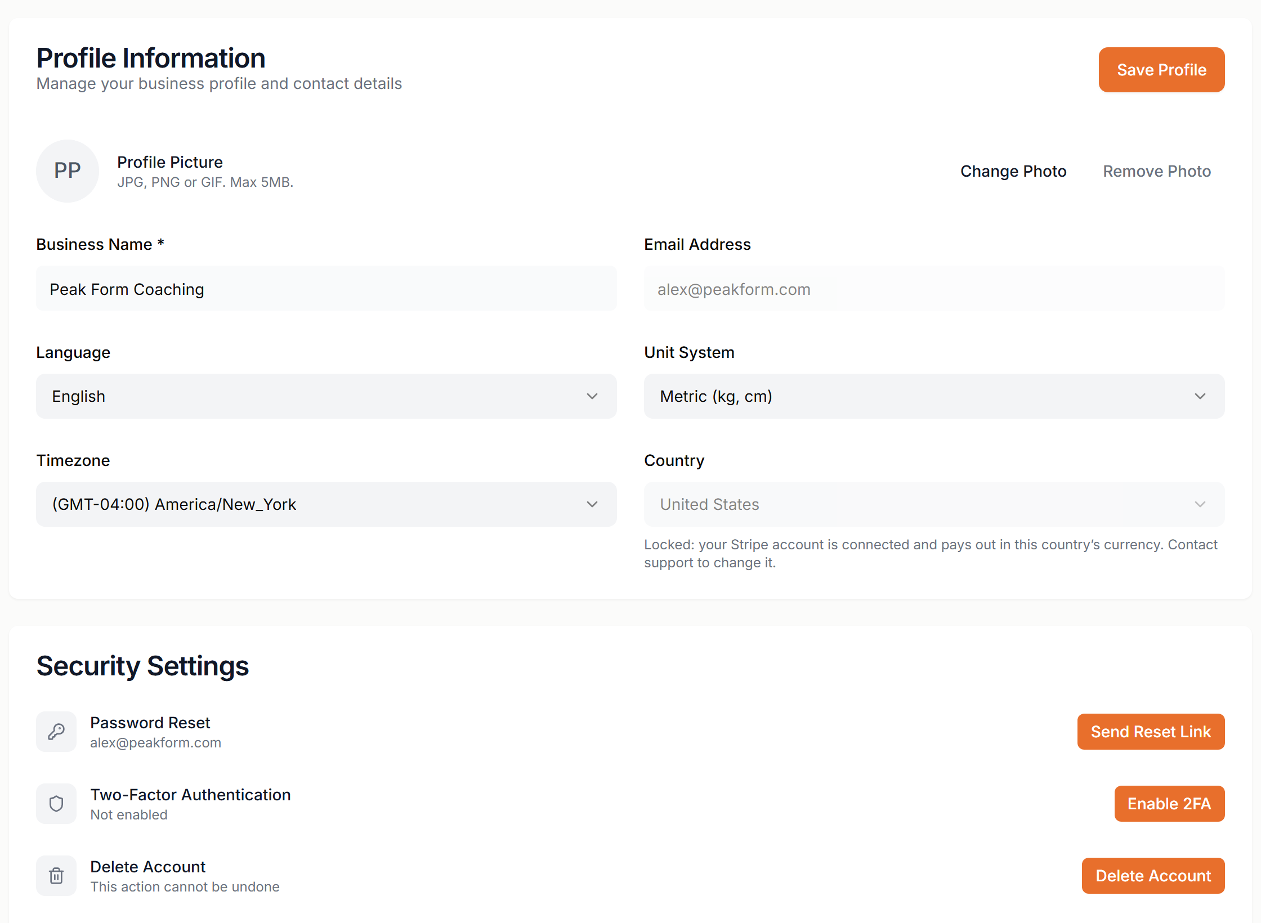Click the Timezone label
The width and height of the screenshot is (1261, 923).
73,460
